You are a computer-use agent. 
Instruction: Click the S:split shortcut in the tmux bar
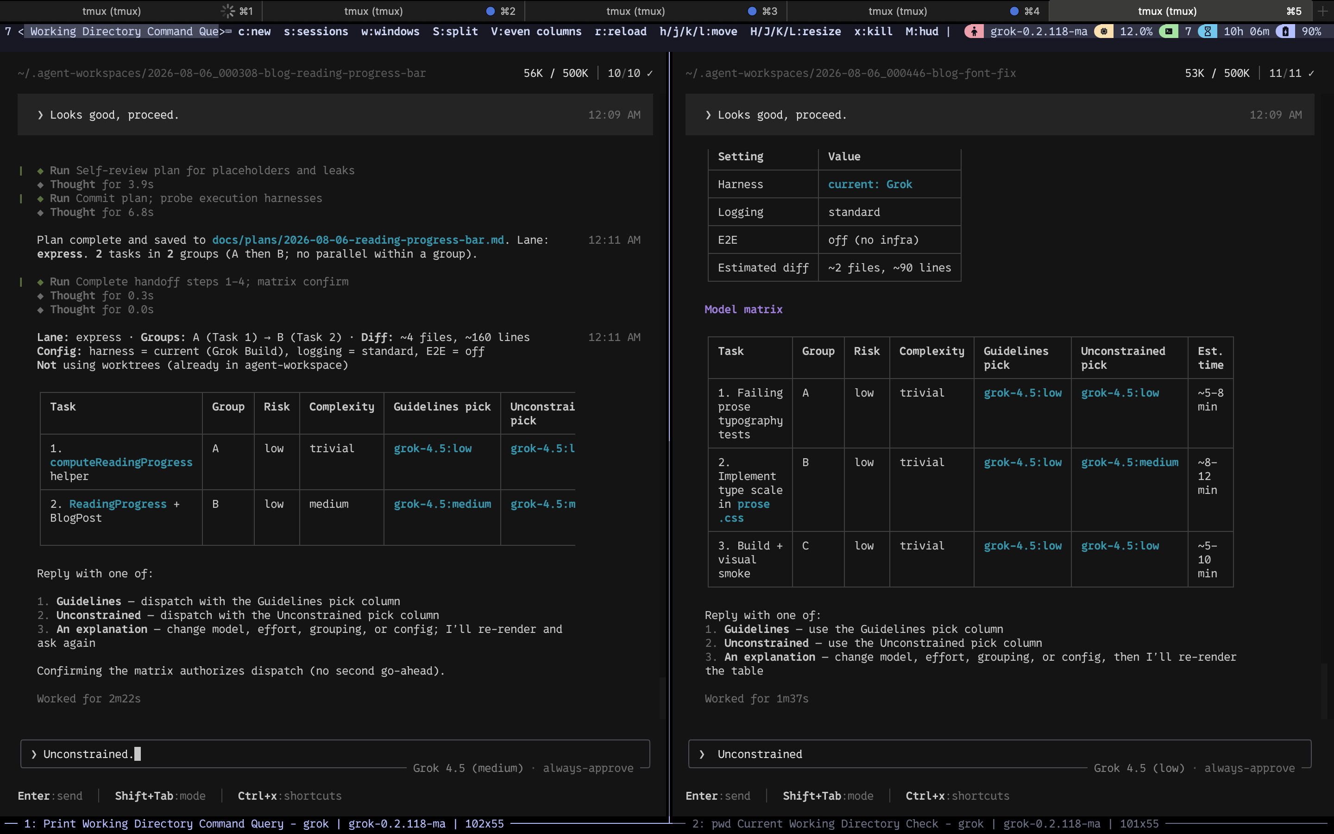(x=455, y=32)
